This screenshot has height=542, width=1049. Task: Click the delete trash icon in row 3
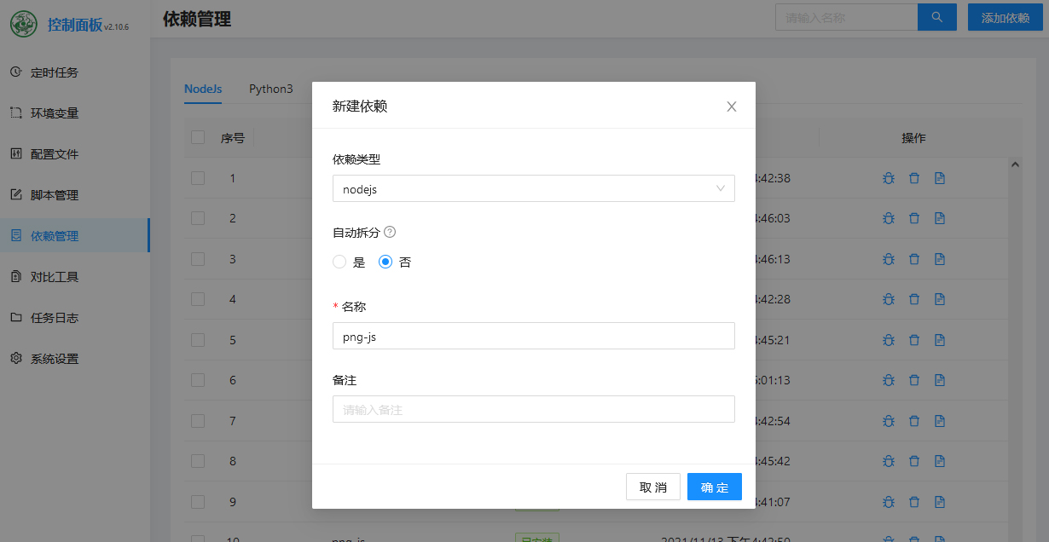[913, 259]
